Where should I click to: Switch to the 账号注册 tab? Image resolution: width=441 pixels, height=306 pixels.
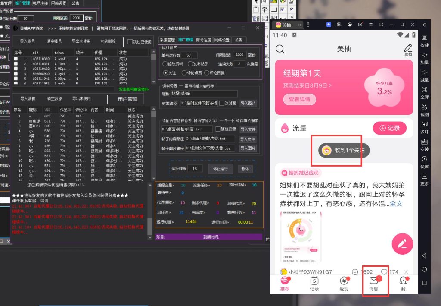pos(204,40)
